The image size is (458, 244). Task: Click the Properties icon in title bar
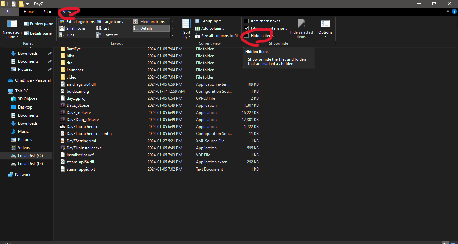click(14, 4)
